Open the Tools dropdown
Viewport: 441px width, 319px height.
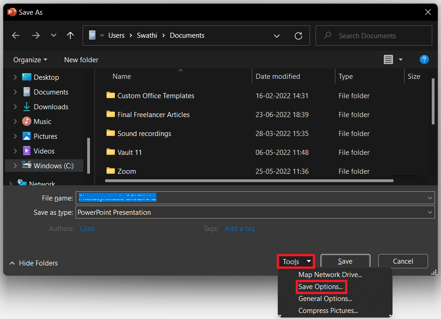[x=296, y=261]
